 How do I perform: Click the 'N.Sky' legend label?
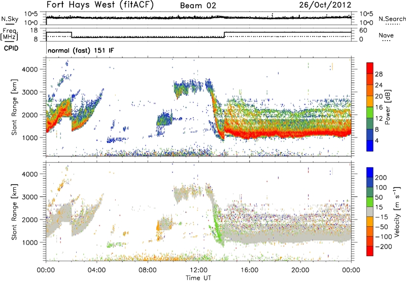pos(10,19)
